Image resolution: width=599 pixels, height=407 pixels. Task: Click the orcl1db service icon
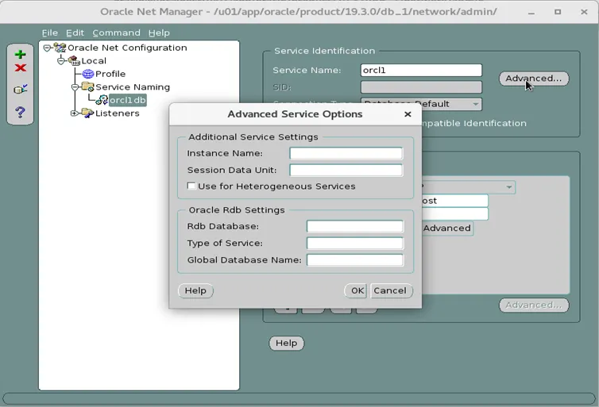click(102, 100)
